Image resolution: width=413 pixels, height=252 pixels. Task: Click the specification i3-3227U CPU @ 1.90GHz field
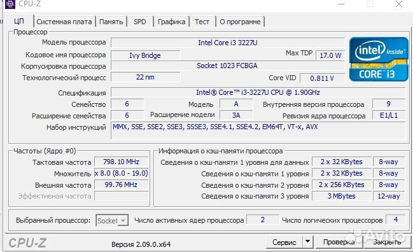[x=258, y=92]
